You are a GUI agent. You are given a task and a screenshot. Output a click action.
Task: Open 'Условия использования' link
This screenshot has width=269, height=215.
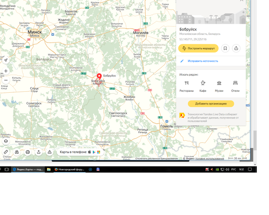coord(209,159)
